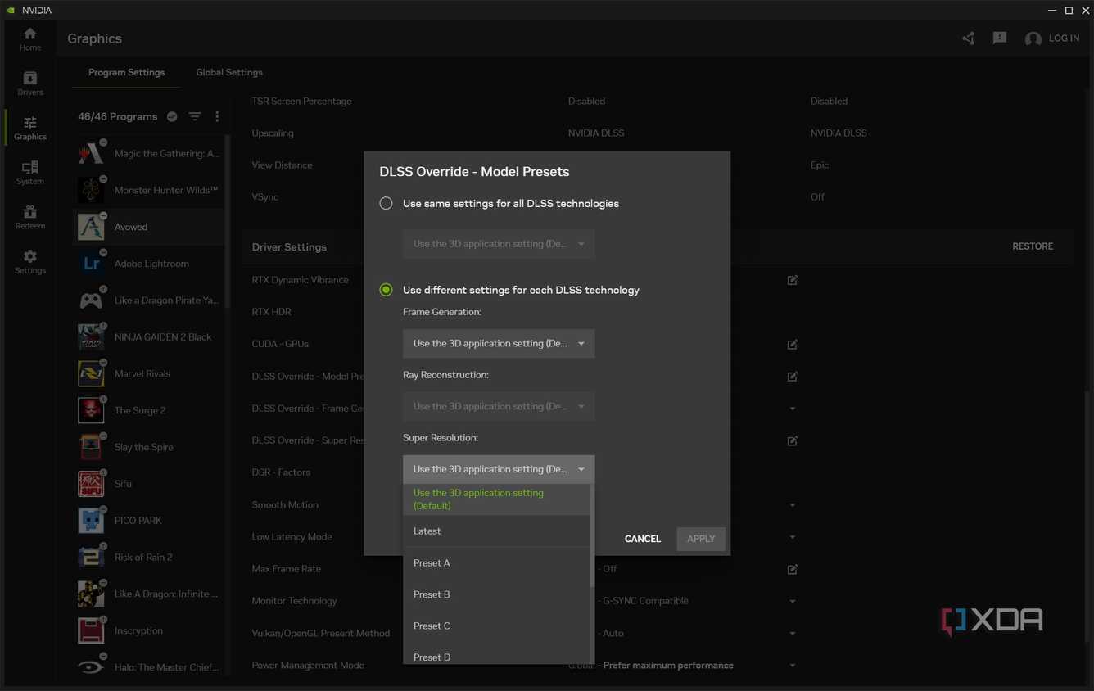Viewport: 1094px width, 691px height.
Task: Expand the Power Management Mode dropdown arrow
Action: click(792, 666)
